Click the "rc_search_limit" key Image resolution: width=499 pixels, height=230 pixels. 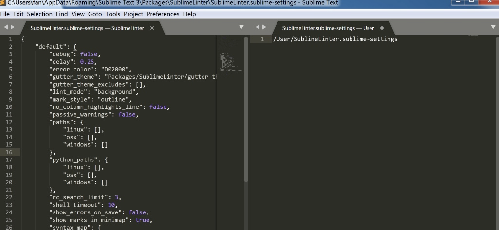tap(78, 197)
